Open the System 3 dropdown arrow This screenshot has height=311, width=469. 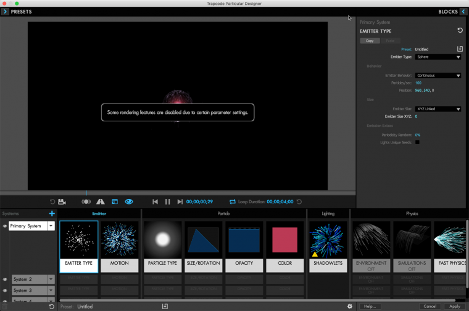coord(51,291)
